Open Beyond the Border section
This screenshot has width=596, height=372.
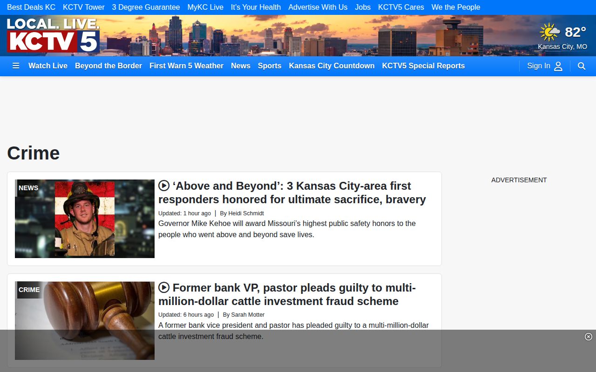[108, 66]
